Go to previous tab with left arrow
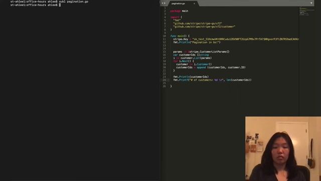321x181 pixels. pyautogui.click(x=163, y=3)
